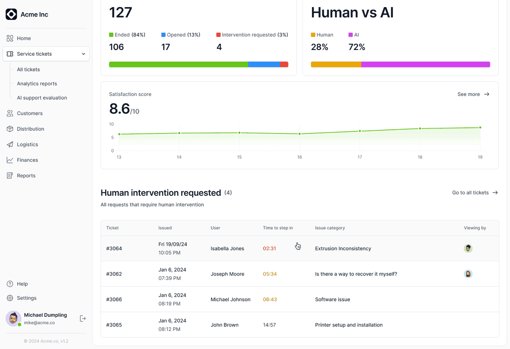Click viewer avatar on Joseph Moore's ticket
Viewport: 510px width, 349px height.
coord(468,274)
